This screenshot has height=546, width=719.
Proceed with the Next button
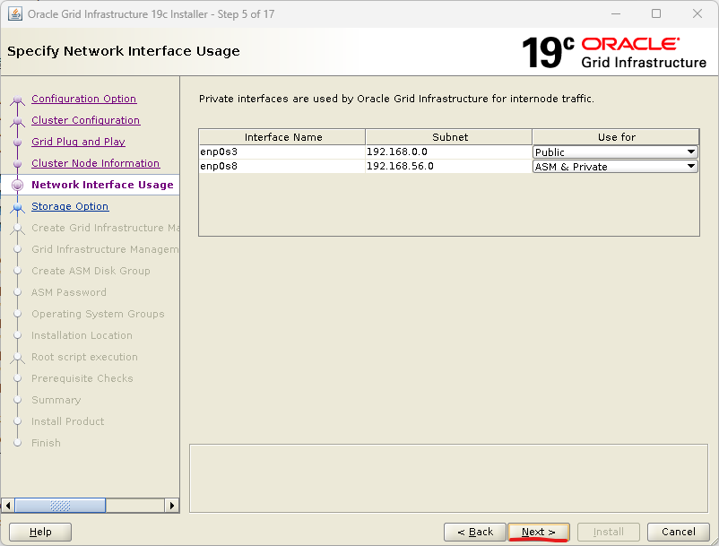click(x=539, y=533)
